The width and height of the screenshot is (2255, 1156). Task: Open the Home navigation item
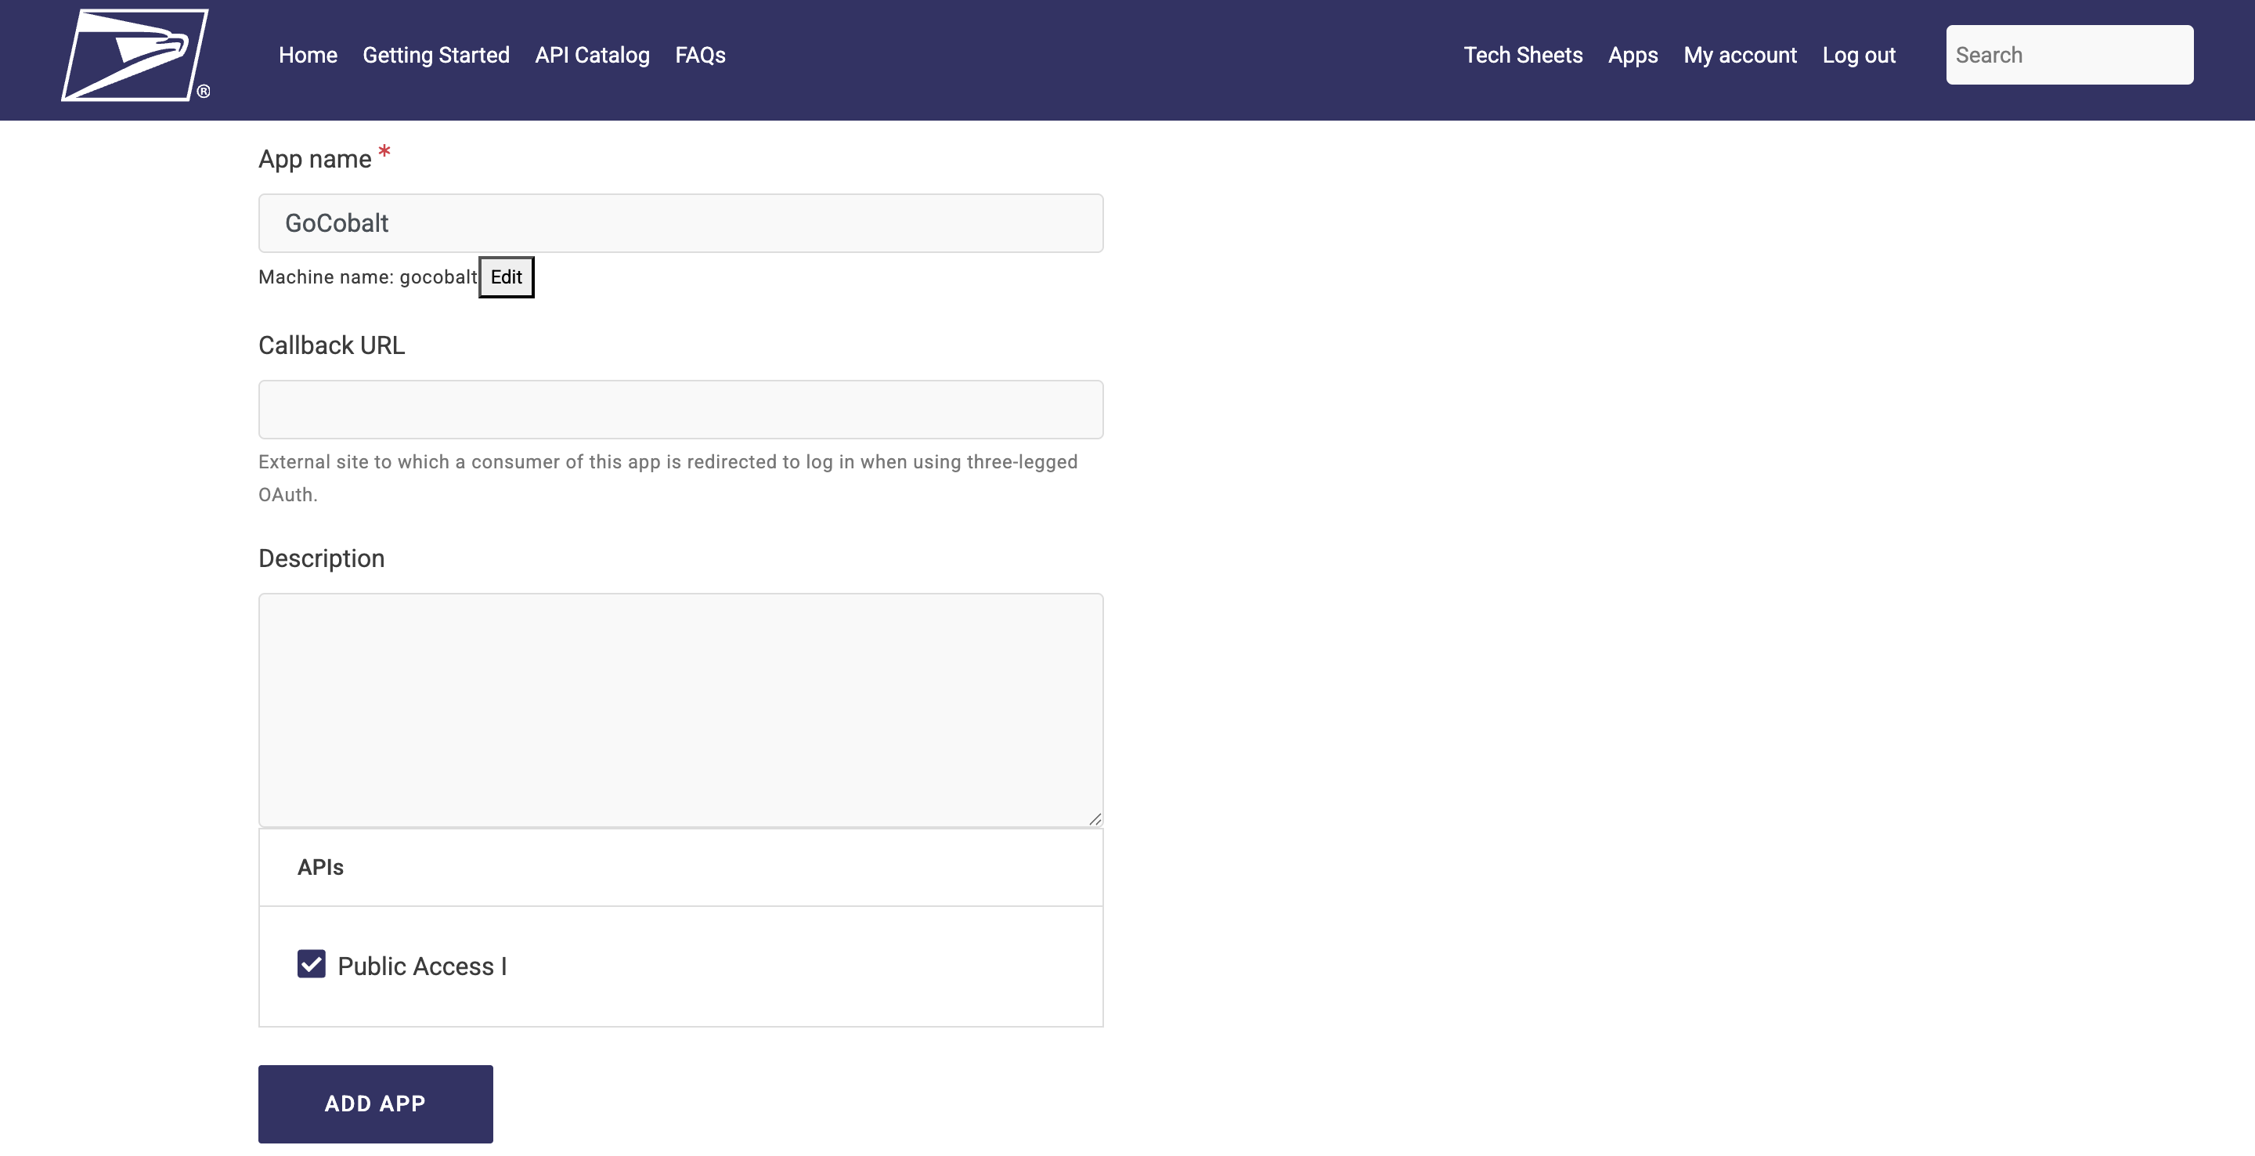[306, 54]
